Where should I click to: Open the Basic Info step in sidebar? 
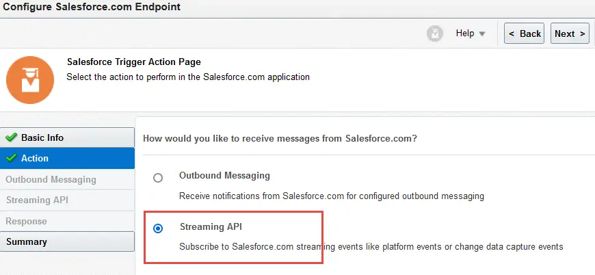tap(67, 137)
